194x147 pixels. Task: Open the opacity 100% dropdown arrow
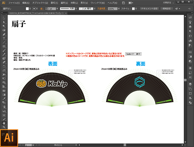pyautogui.click(x=119, y=9)
